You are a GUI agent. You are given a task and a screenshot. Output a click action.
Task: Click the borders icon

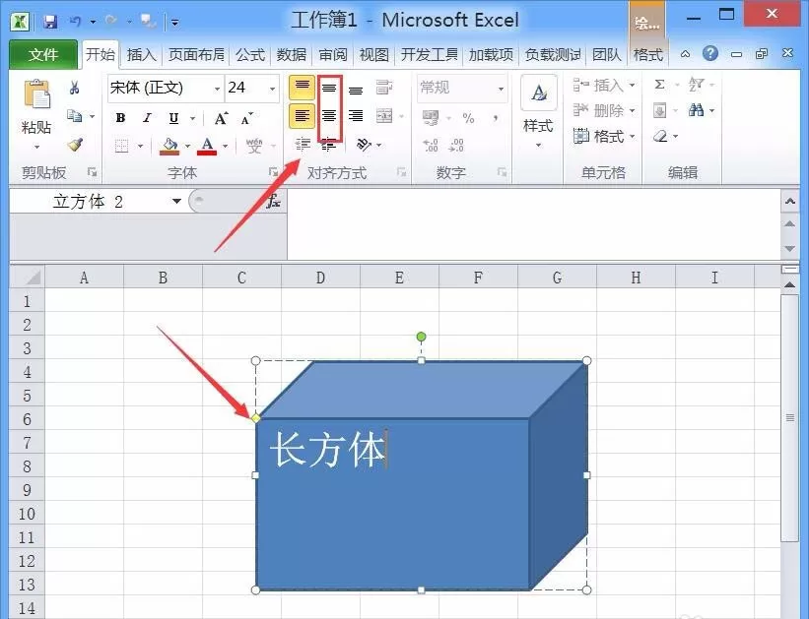coord(122,146)
